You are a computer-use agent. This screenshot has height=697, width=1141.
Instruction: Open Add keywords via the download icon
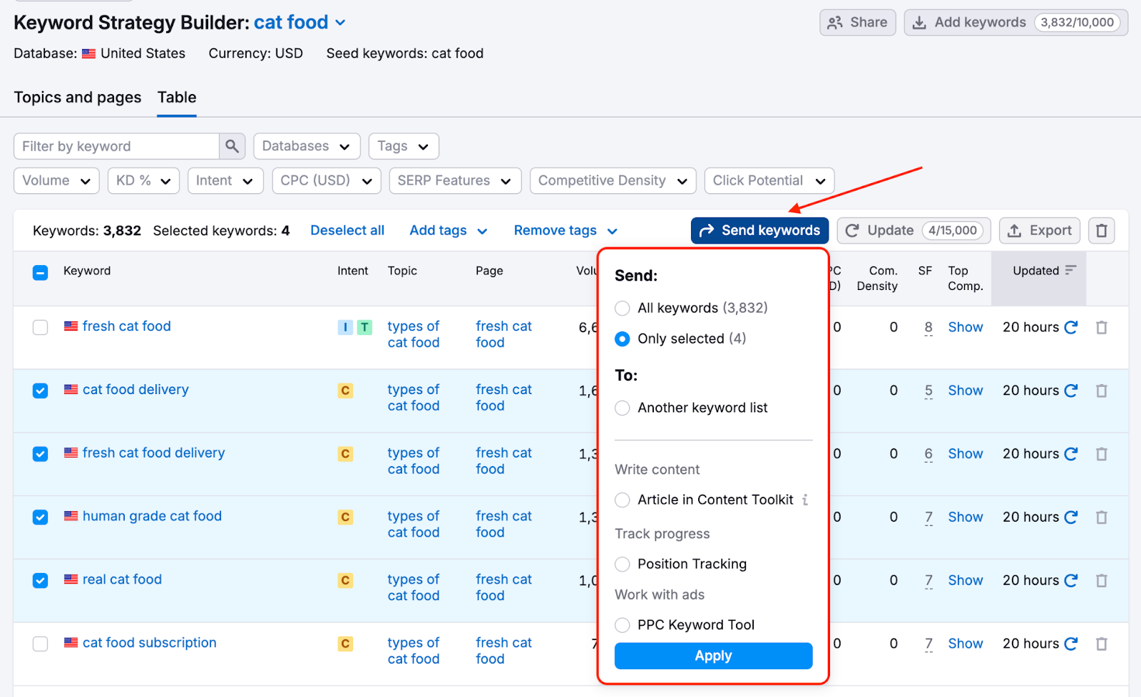(920, 22)
